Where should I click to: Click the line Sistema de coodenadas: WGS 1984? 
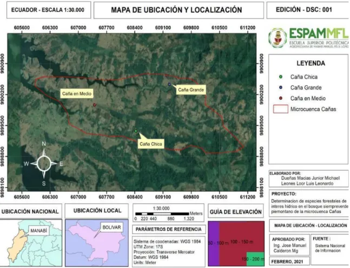[167, 242]
